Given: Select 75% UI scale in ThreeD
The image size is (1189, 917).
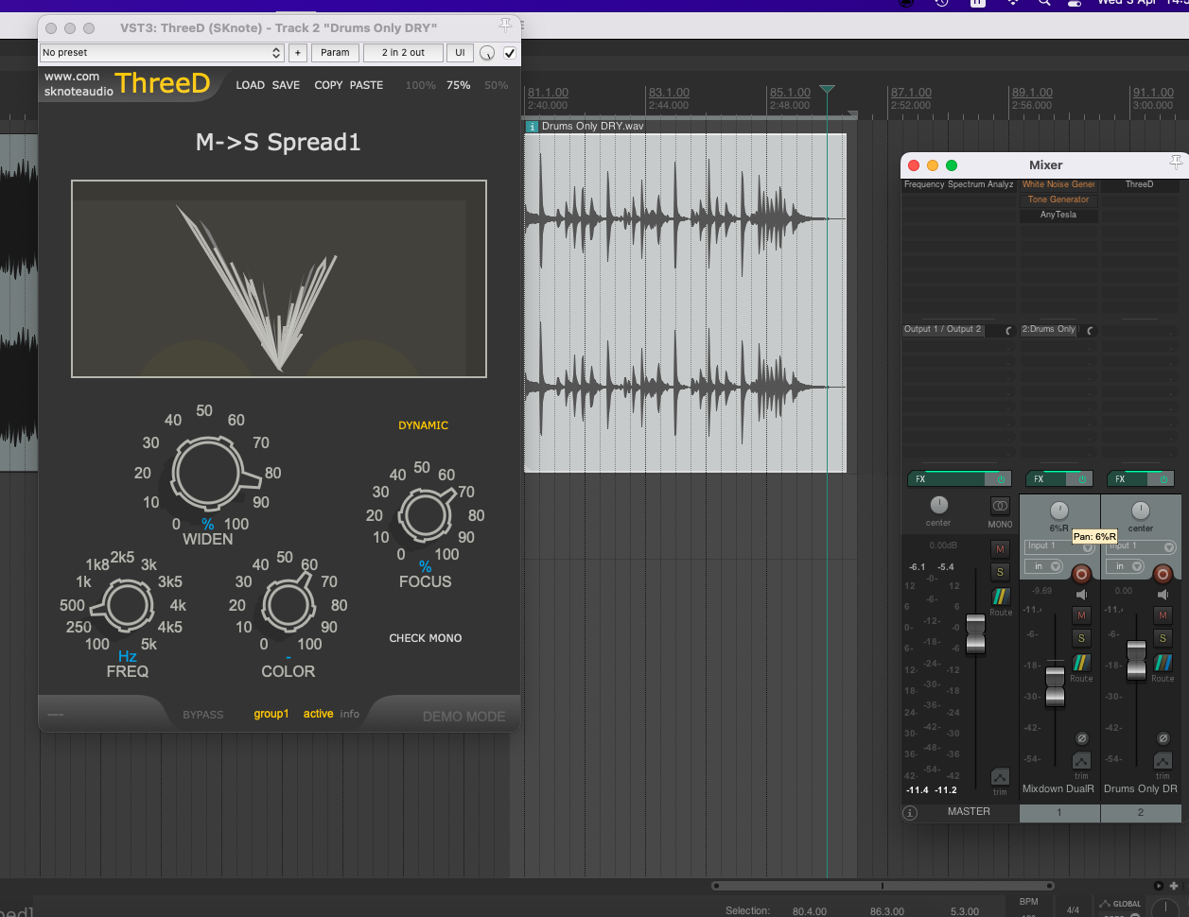Looking at the screenshot, I should (459, 85).
